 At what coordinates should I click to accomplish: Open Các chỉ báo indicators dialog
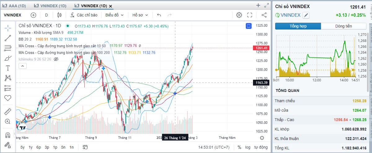(84, 15)
